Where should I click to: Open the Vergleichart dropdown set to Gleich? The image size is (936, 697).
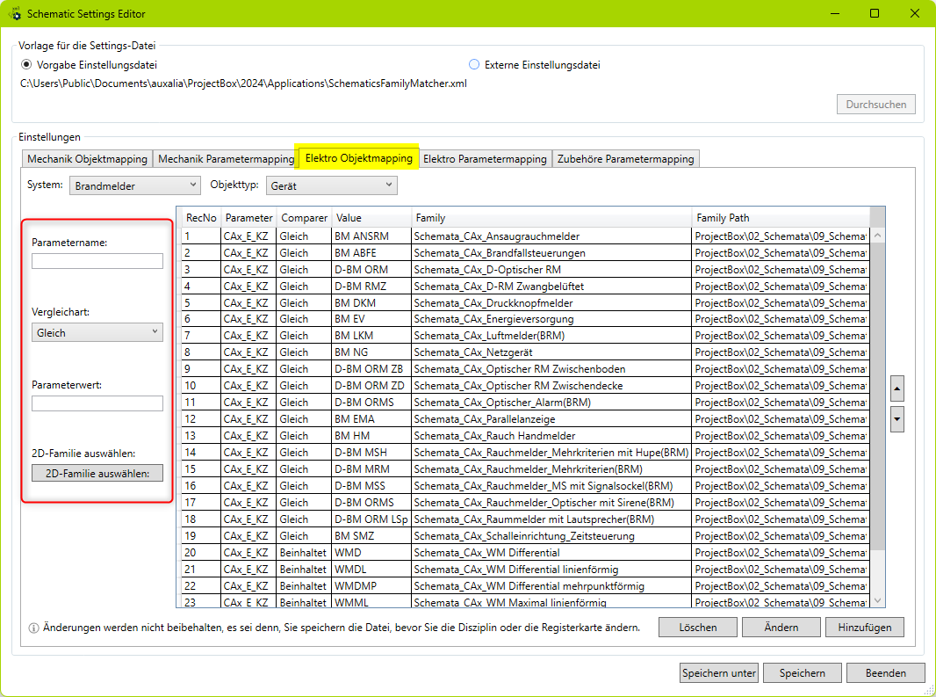[97, 333]
